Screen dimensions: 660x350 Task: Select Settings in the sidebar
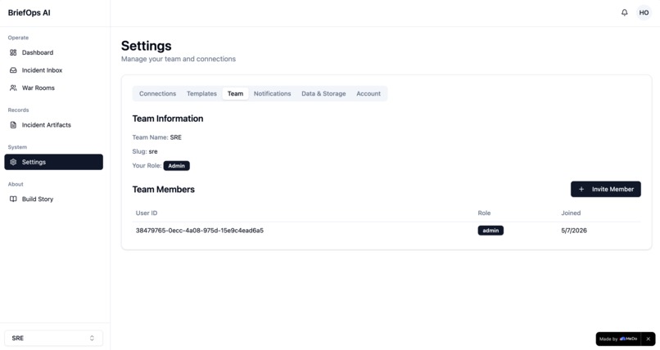click(x=53, y=162)
